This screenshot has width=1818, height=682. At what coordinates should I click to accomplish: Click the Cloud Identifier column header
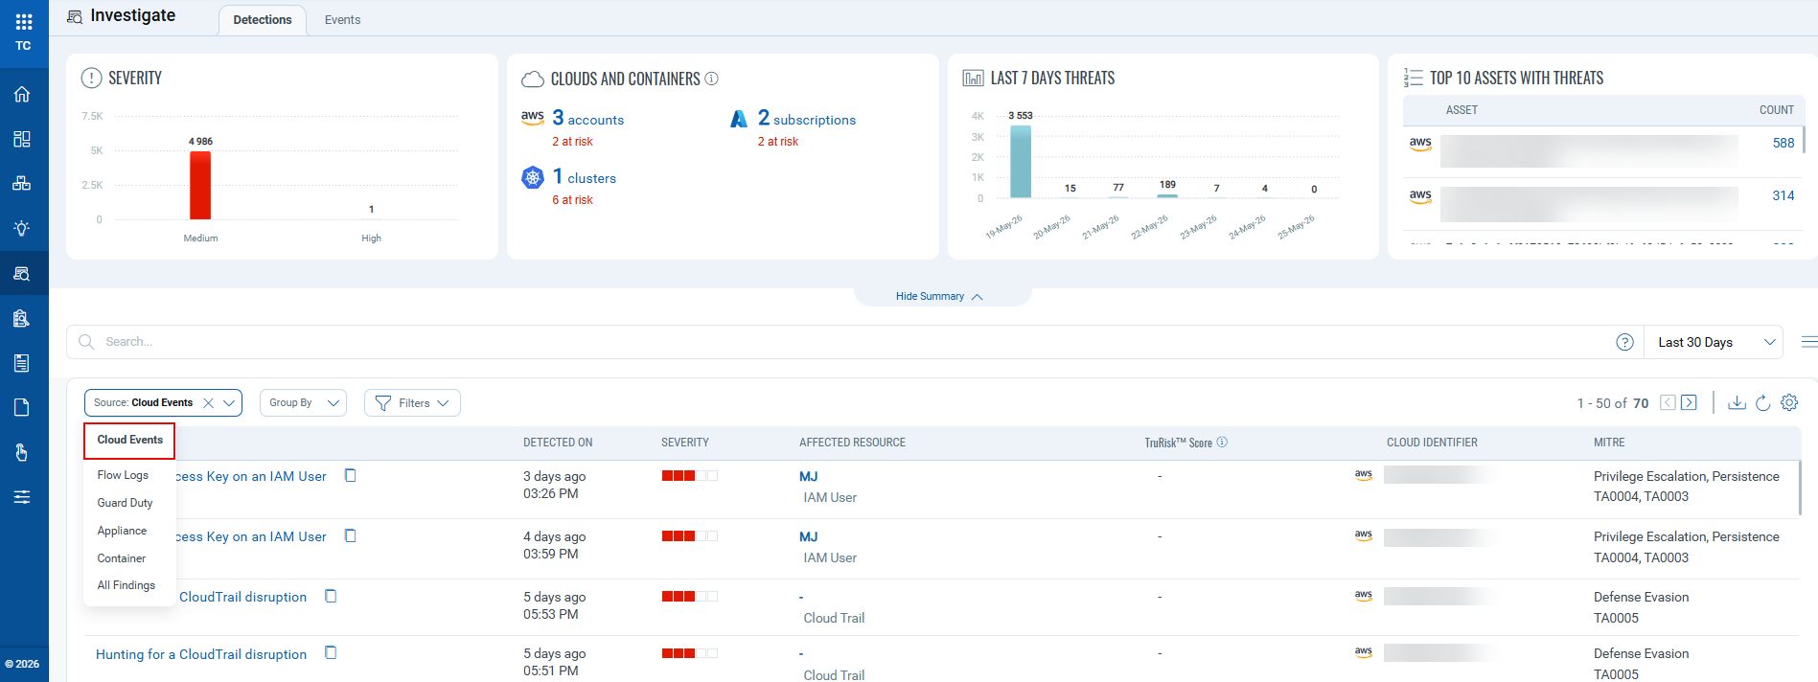pyautogui.click(x=1432, y=443)
